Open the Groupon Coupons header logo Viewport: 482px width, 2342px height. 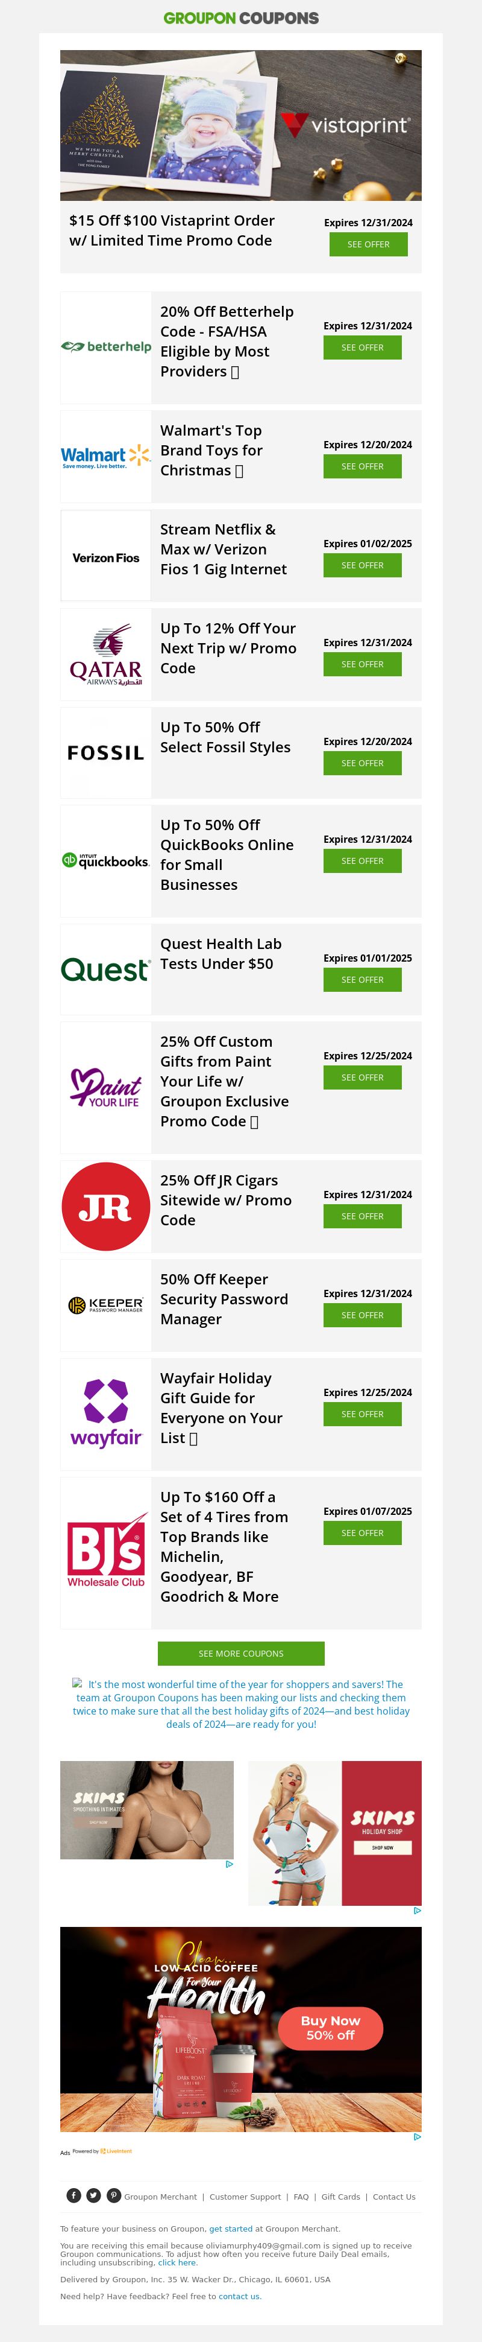(x=240, y=18)
